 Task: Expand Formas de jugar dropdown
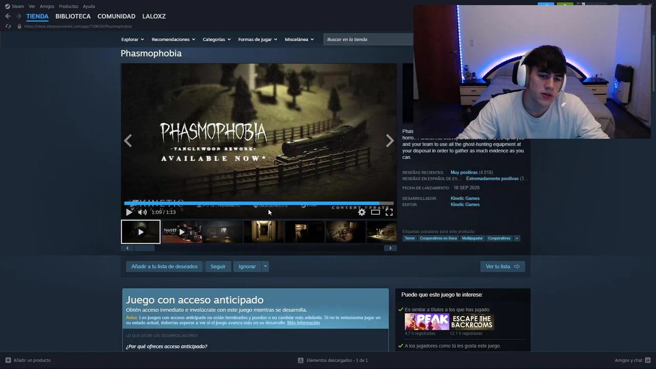(257, 39)
